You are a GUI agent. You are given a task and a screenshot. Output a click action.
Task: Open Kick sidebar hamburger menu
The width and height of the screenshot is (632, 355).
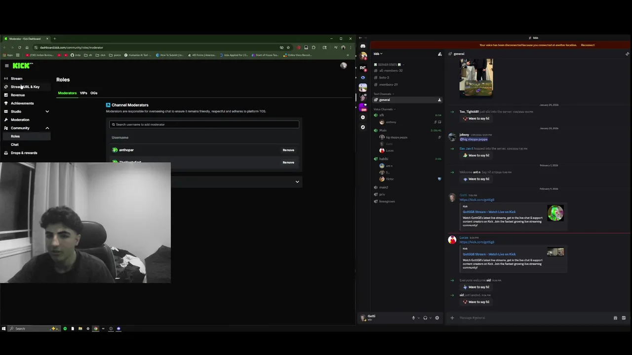(6, 66)
